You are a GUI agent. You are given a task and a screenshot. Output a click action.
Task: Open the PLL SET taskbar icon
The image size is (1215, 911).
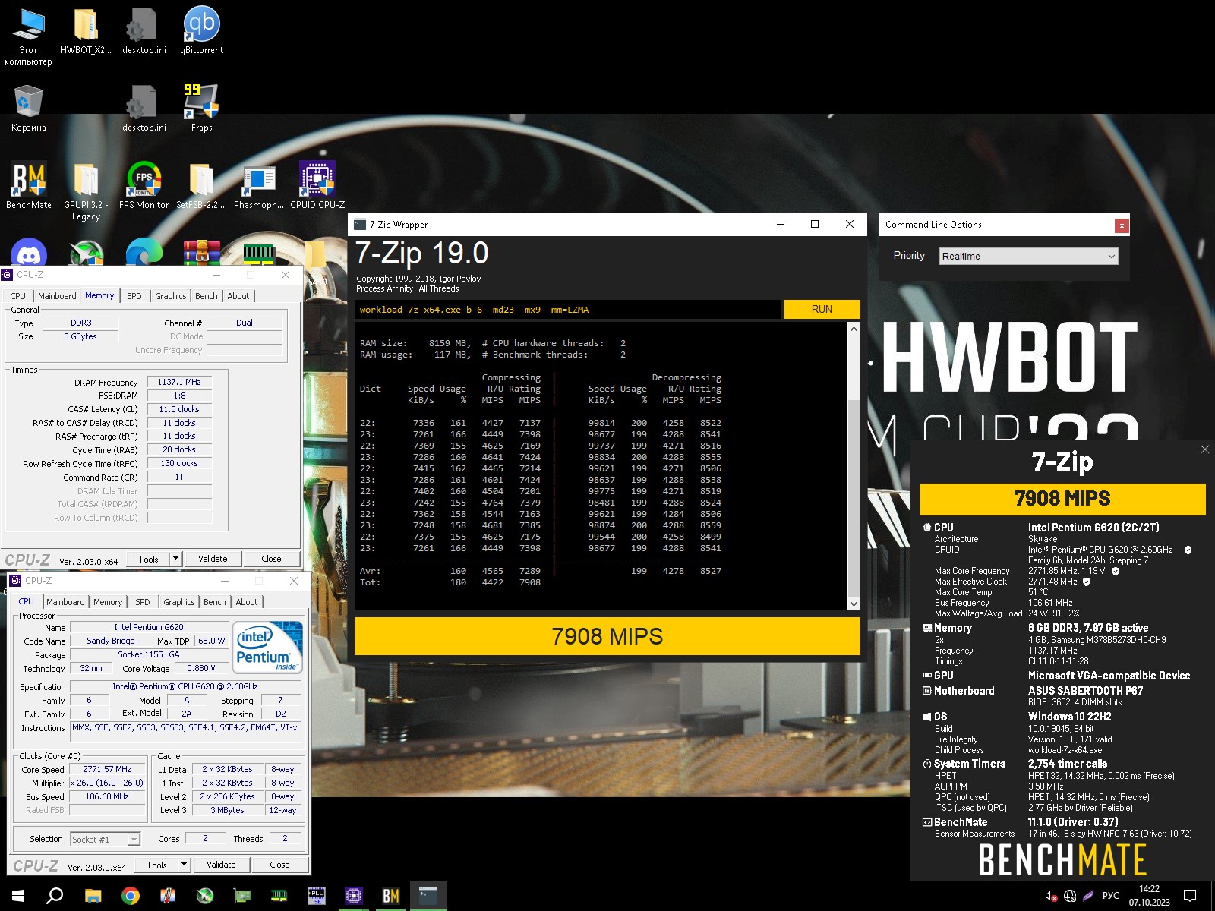point(316,896)
